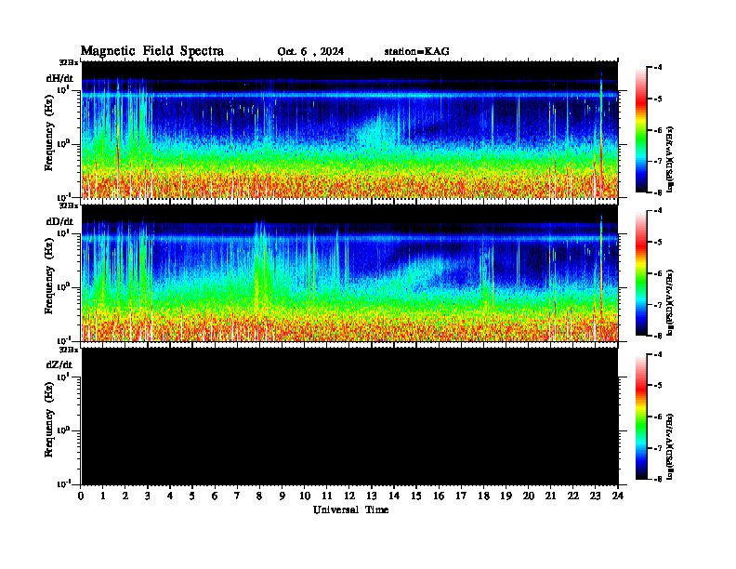Viewport: 736px width, 569px height.
Task: Click hour 10 on the time axis
Action: (305, 496)
